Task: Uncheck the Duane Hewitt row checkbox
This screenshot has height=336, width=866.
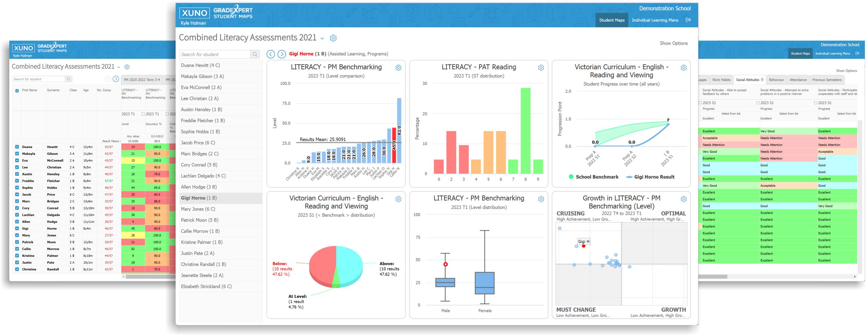Action: click(x=17, y=147)
